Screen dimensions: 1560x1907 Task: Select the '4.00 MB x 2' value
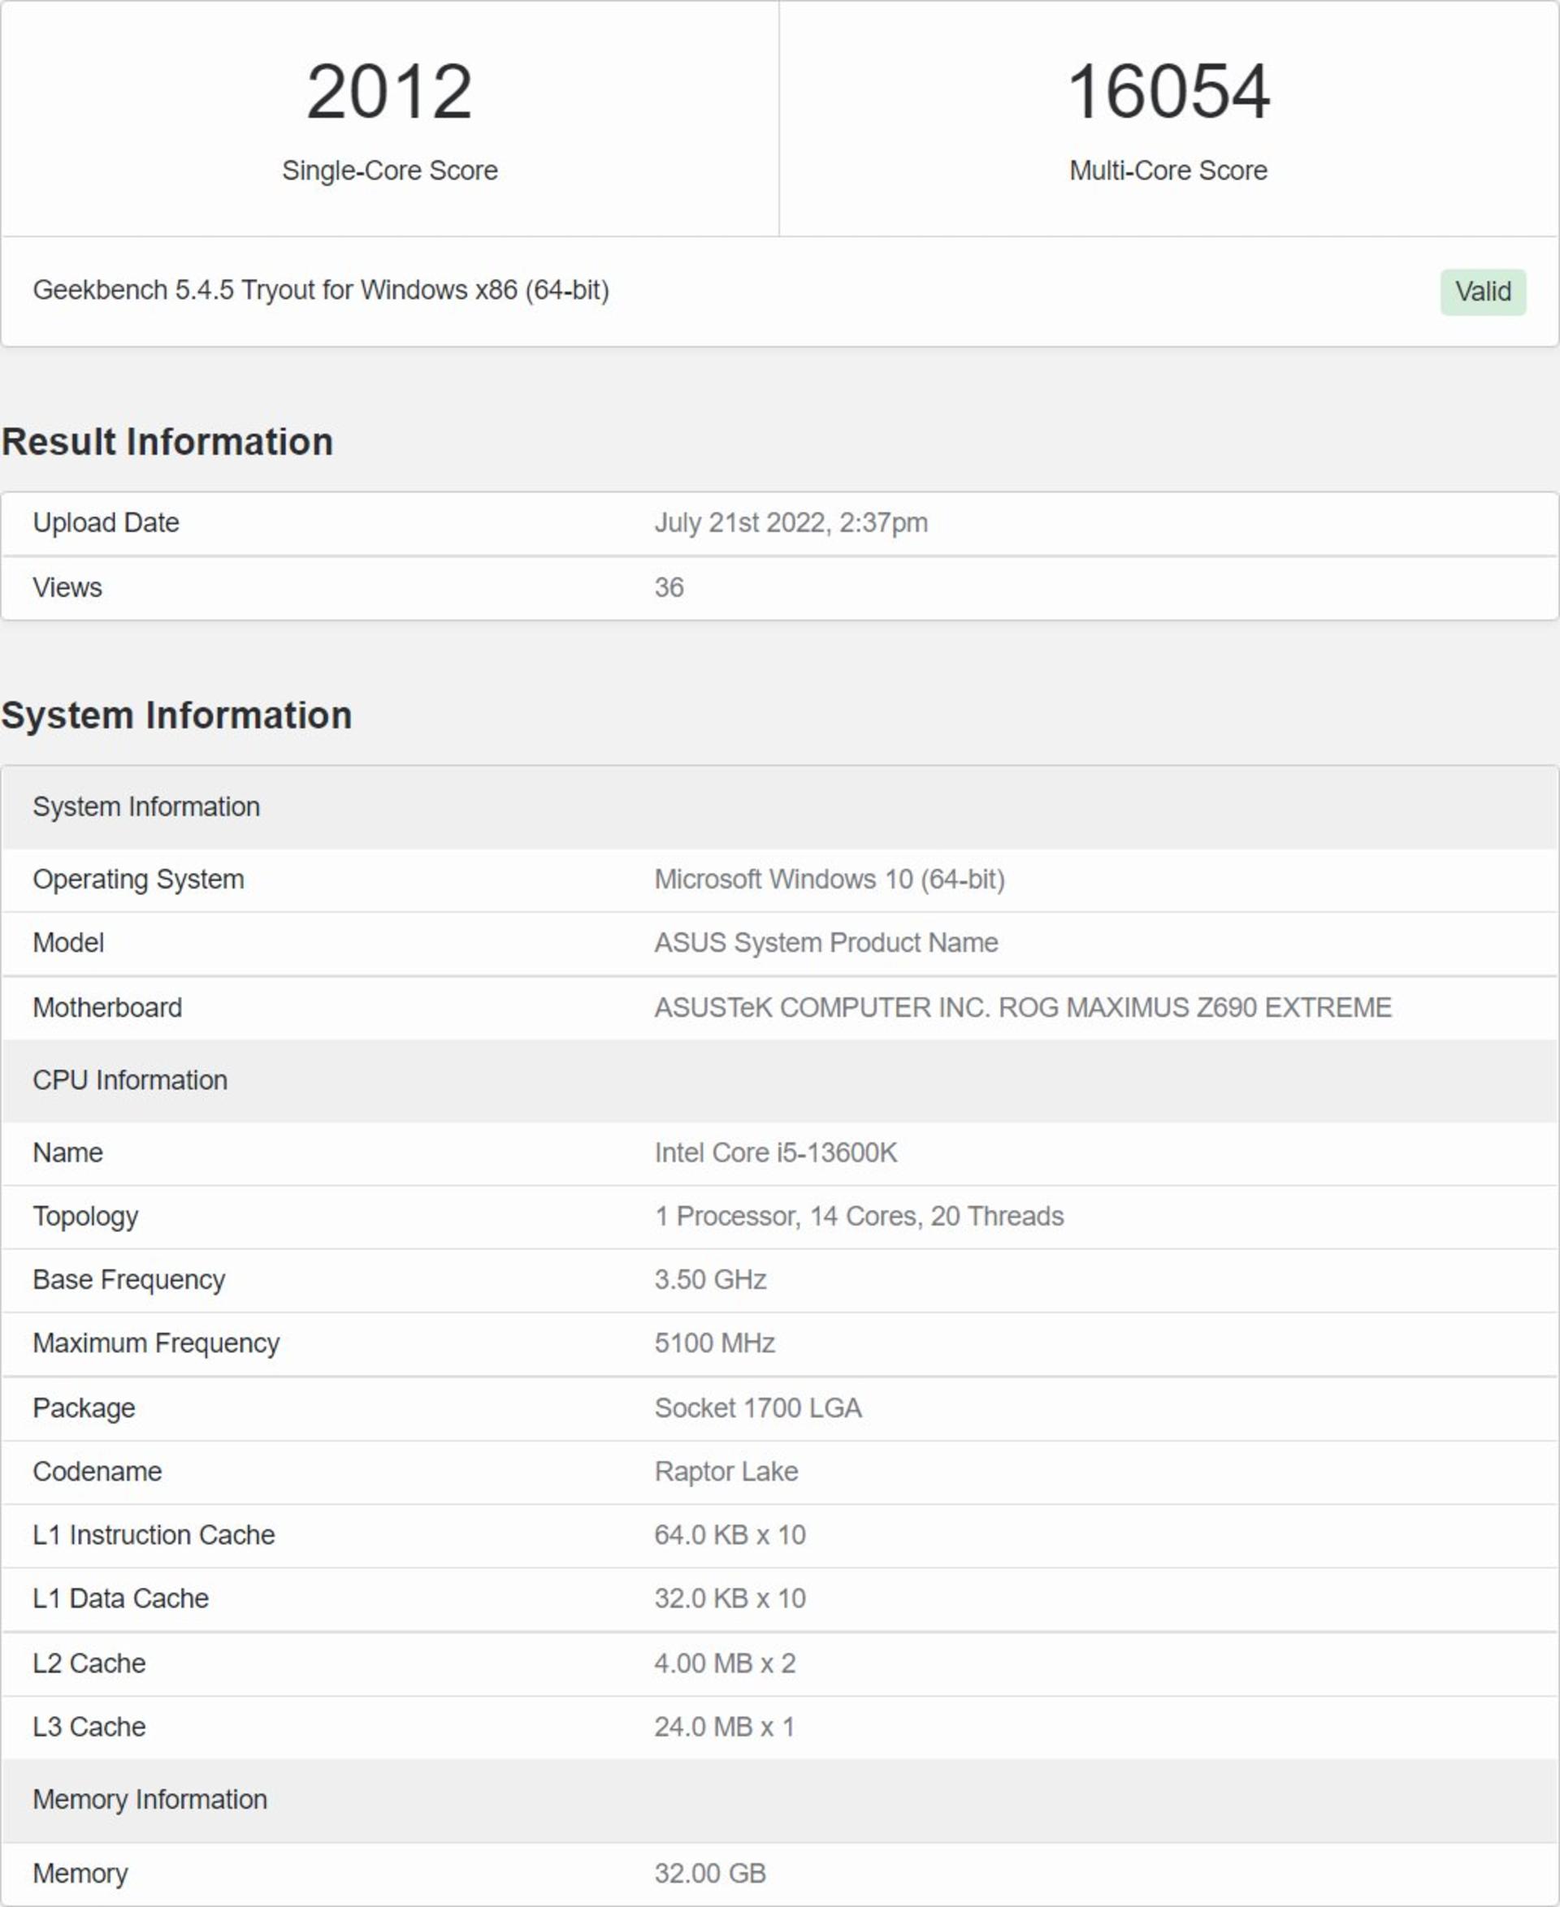[x=724, y=1663]
